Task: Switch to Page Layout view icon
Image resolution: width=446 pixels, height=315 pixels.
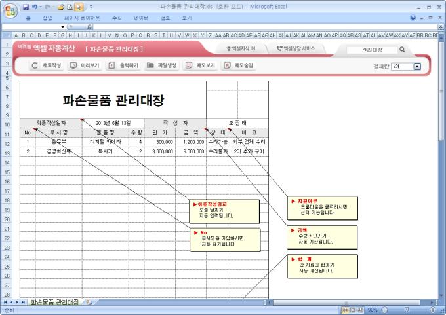Action: pyautogui.click(x=353, y=310)
